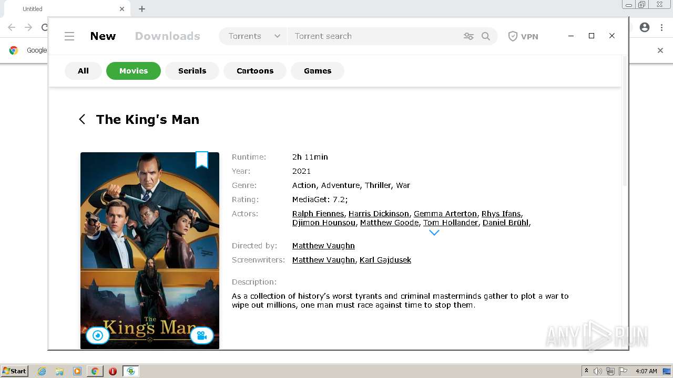Open a new Chrome tab with plus
This screenshot has width=673, height=378.
[142, 9]
